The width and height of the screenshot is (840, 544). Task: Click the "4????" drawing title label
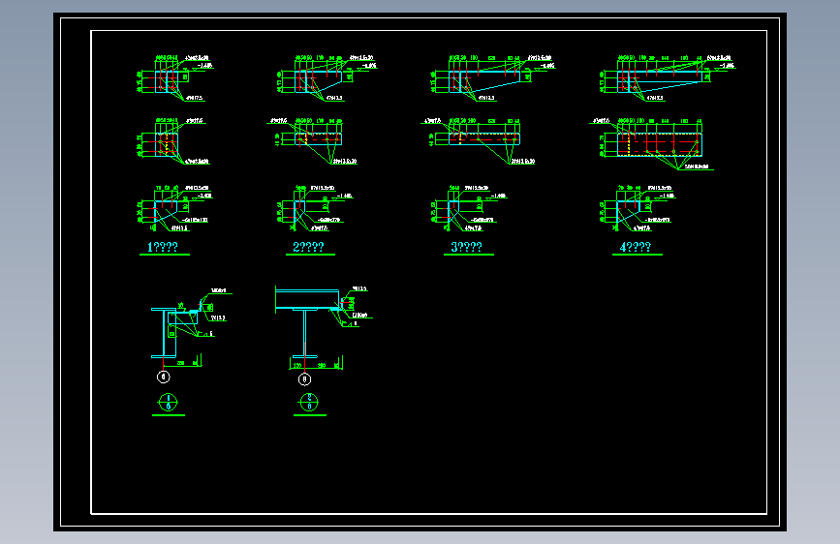pos(636,247)
